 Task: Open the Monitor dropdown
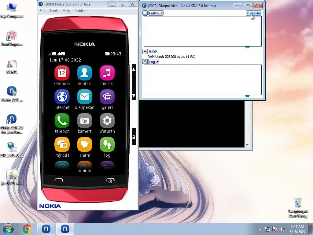(x=253, y=13)
